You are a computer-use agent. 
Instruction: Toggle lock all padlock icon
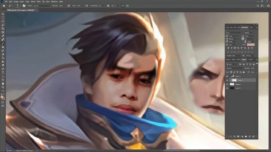pyautogui.click(x=244, y=72)
